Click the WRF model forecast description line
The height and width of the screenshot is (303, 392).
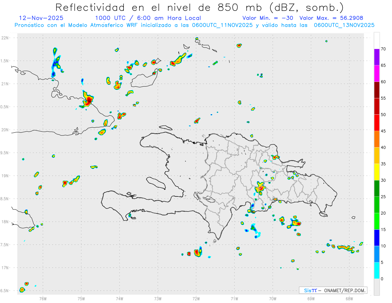194,25
